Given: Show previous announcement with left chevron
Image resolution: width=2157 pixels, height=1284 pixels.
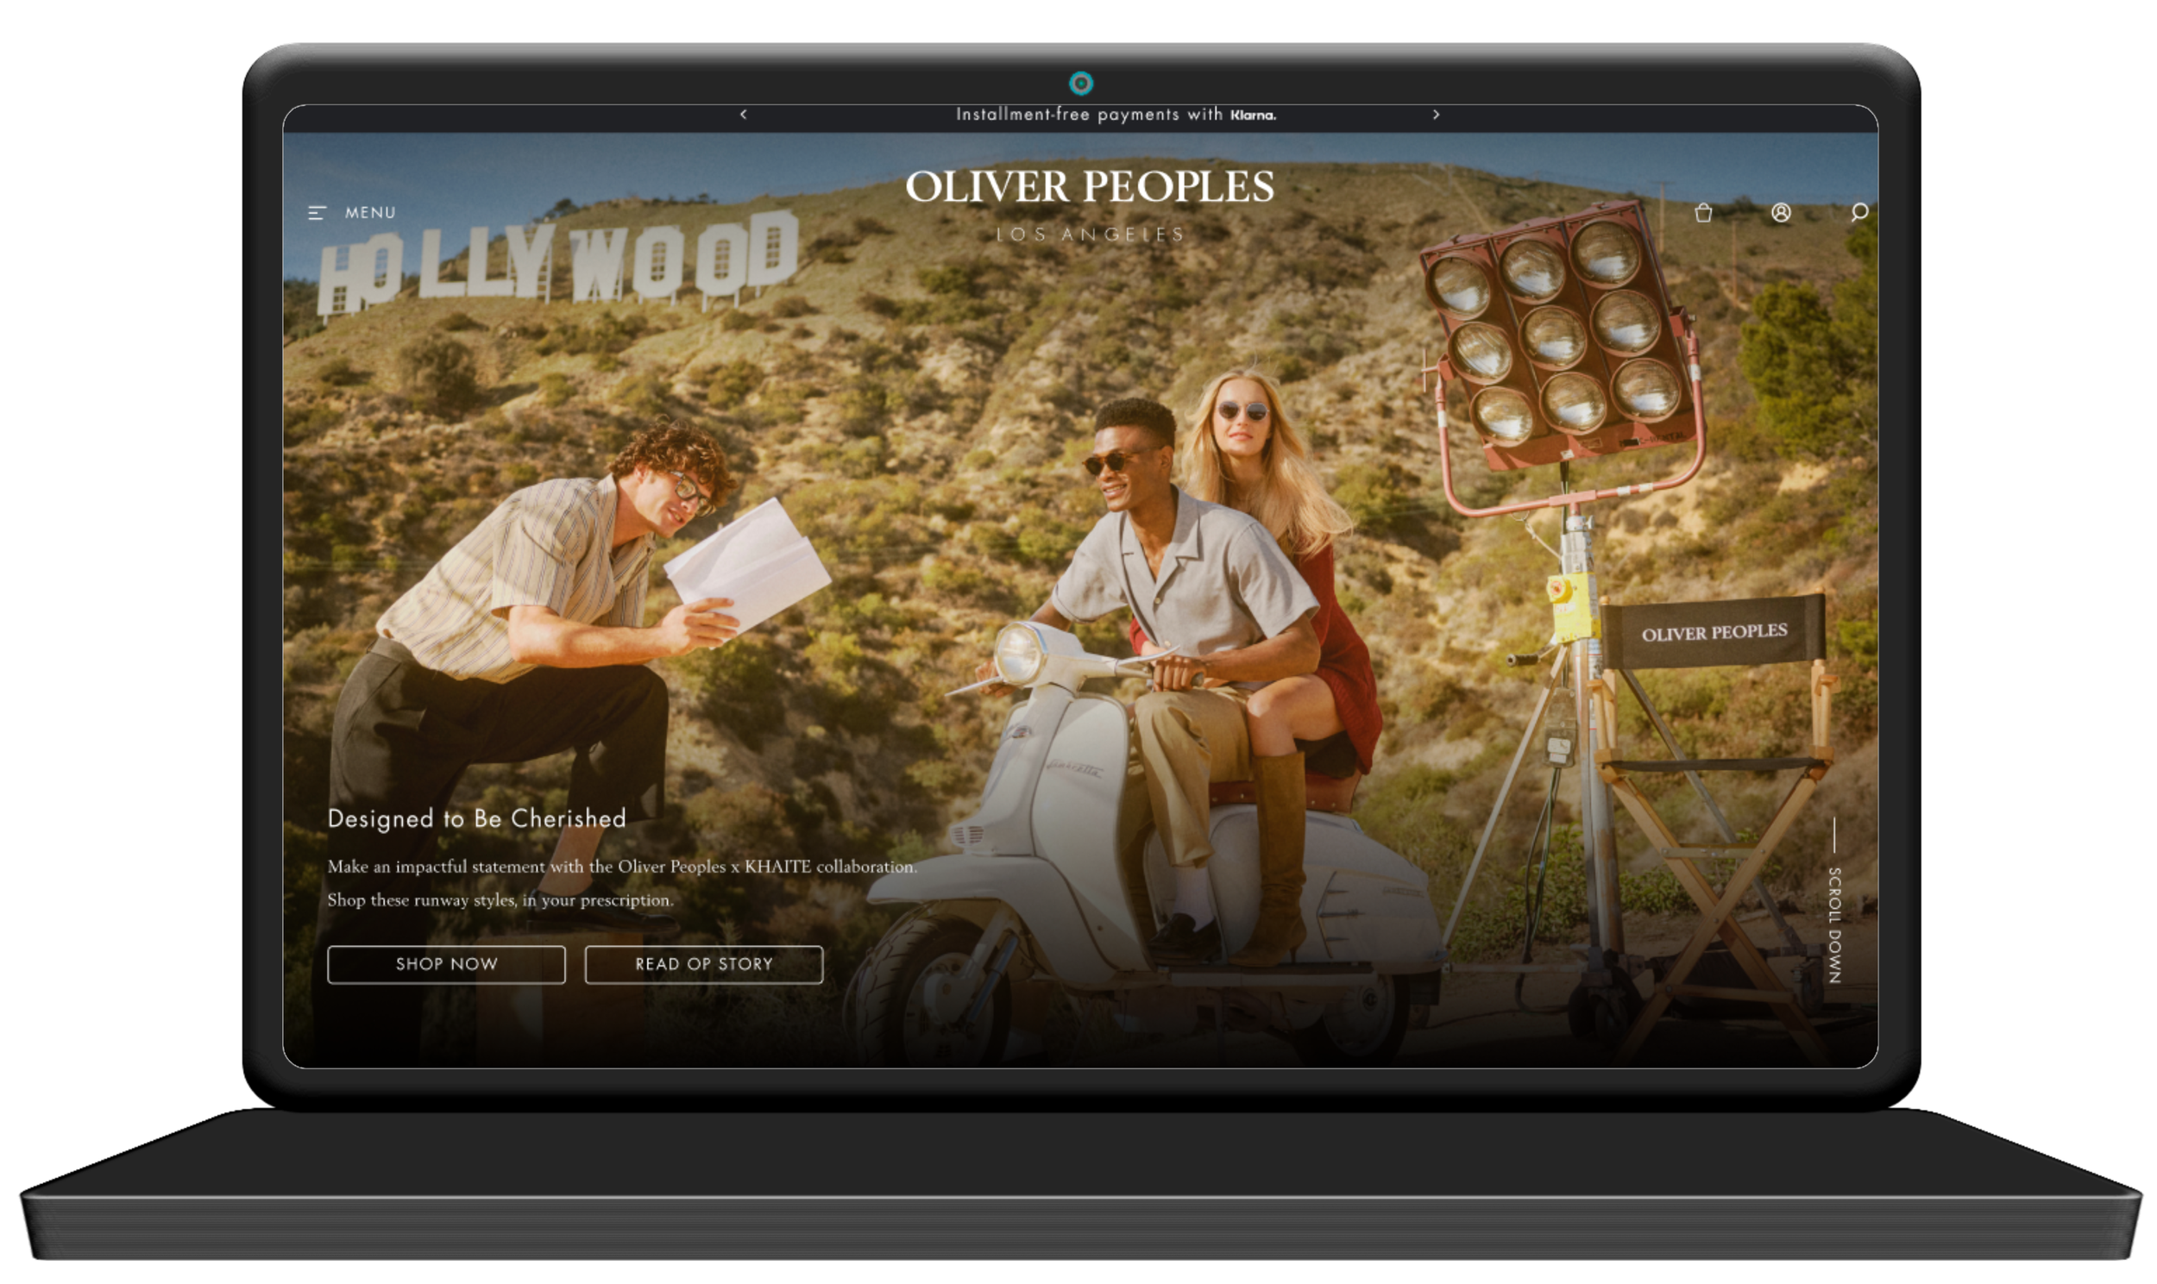Looking at the screenshot, I should click(x=744, y=114).
